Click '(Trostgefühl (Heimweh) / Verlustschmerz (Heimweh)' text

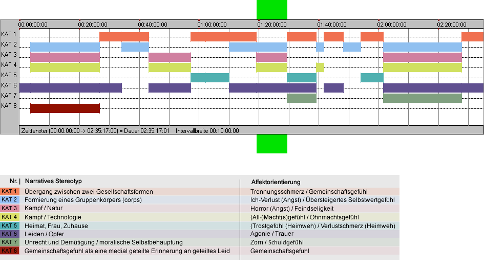[x=323, y=225]
